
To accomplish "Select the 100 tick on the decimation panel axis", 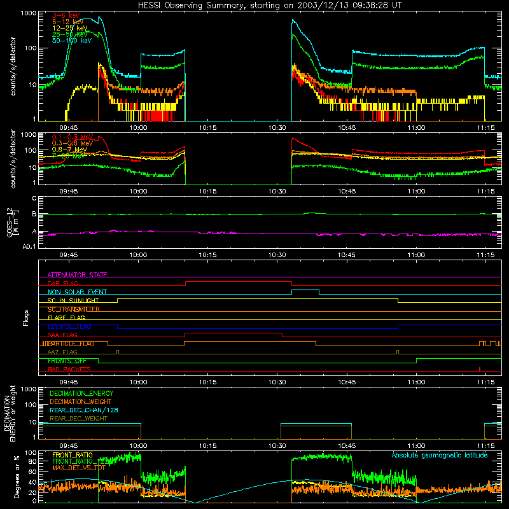I will pos(31,405).
